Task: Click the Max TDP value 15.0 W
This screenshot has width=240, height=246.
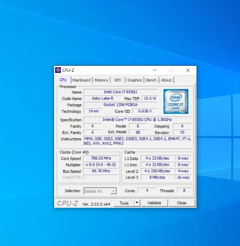Action: pos(150,98)
